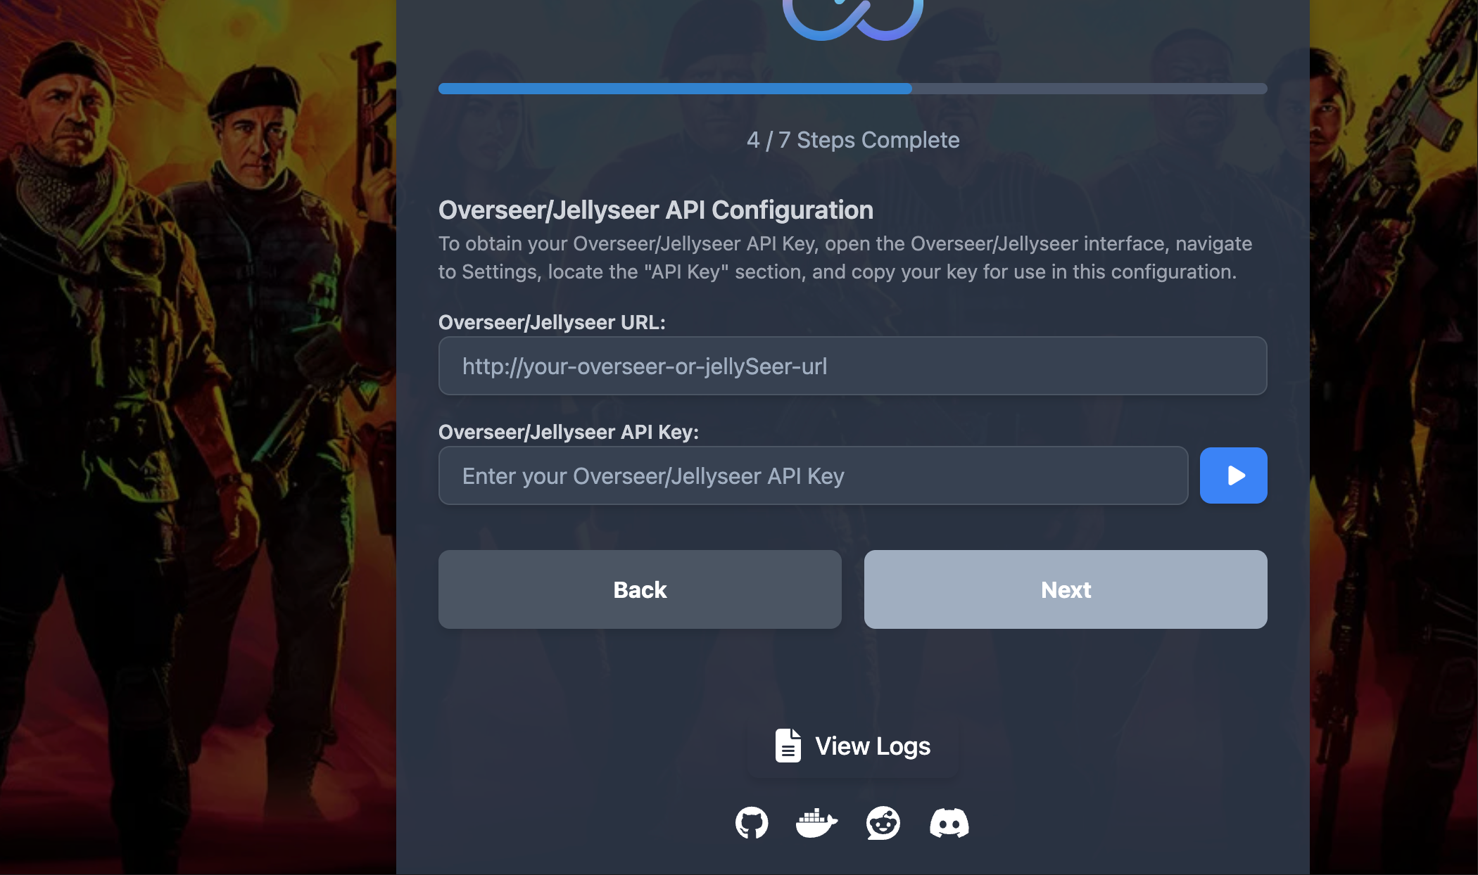Focus the Overseer/Jellyseer URL field
The width and height of the screenshot is (1478, 875).
[x=853, y=366]
